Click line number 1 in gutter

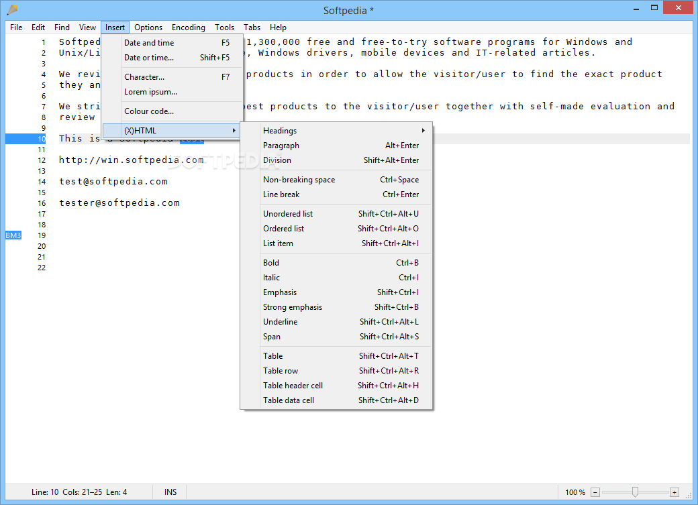click(44, 42)
